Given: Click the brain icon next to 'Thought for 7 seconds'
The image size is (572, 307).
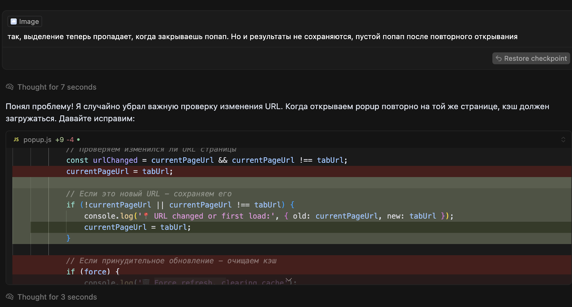Looking at the screenshot, I should coord(10,87).
